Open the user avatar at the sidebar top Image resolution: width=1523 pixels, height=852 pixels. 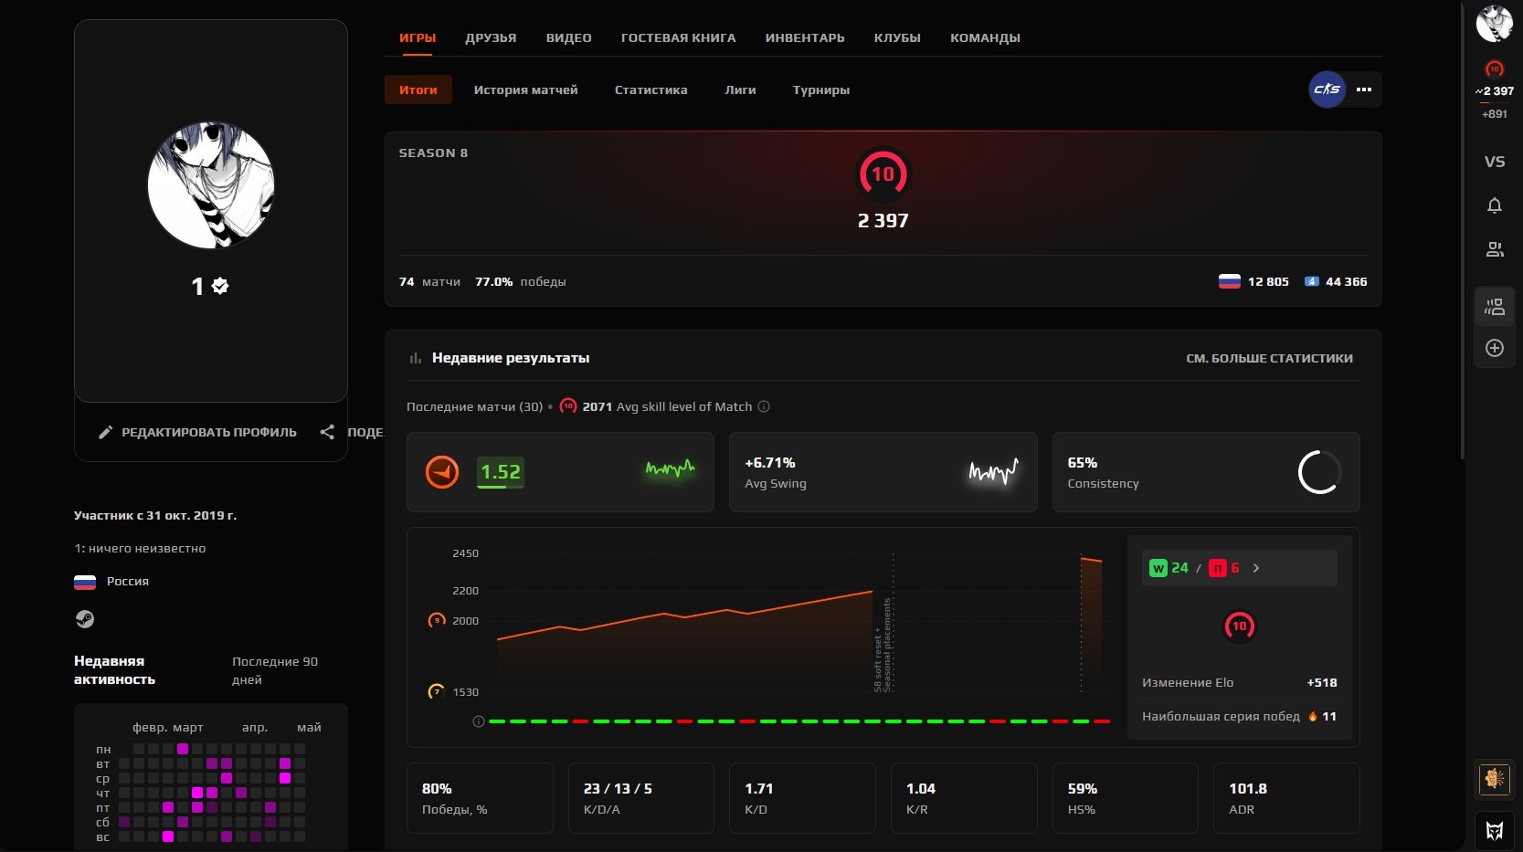(x=1495, y=24)
